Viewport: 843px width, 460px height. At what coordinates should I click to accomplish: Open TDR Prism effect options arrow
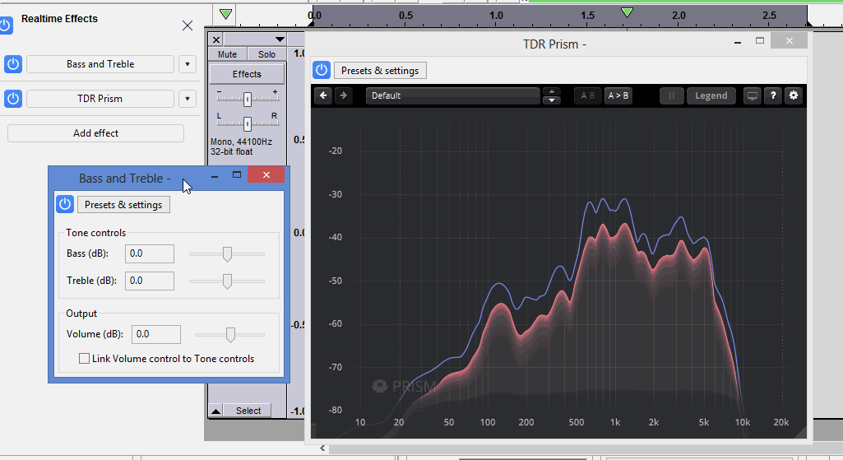click(x=187, y=99)
